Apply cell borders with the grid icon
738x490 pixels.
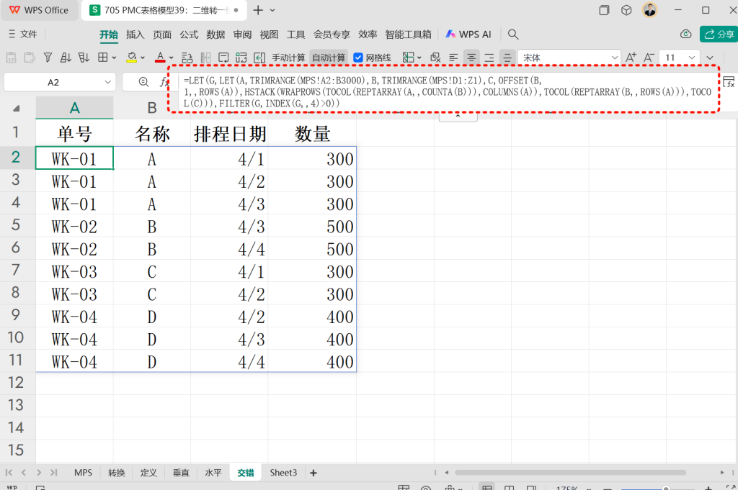(x=102, y=58)
